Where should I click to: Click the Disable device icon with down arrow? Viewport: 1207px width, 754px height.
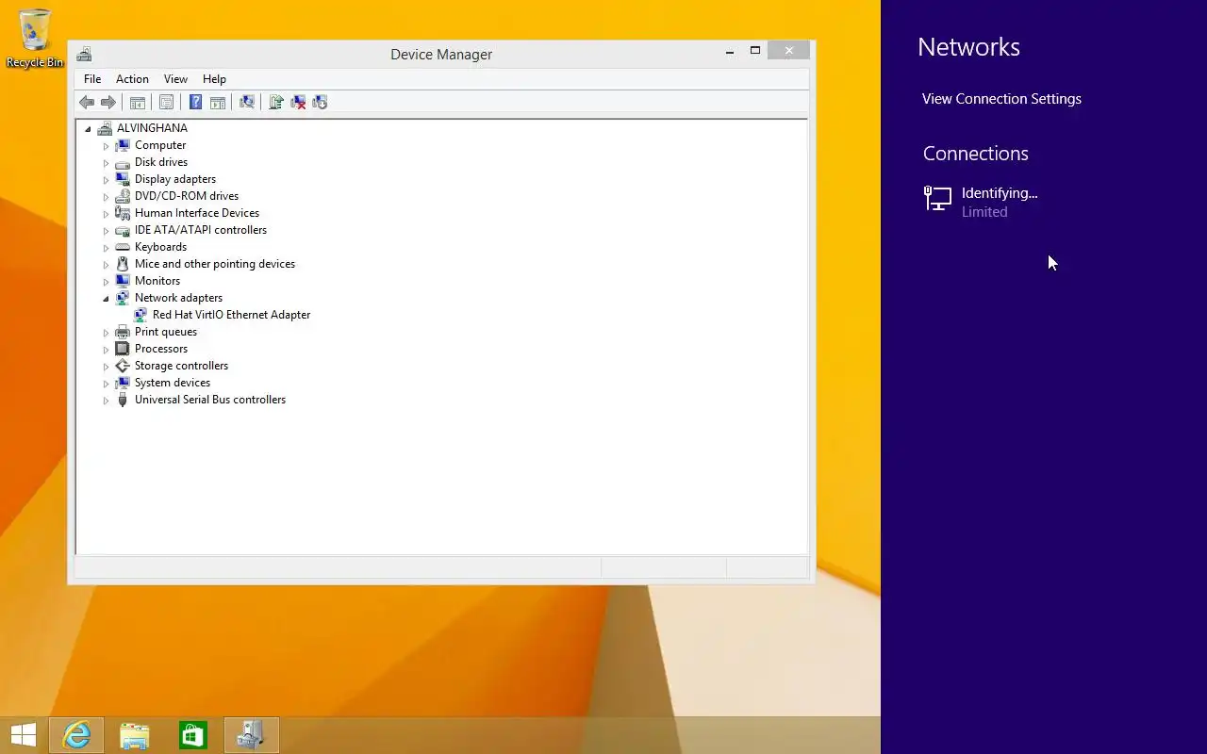320,102
